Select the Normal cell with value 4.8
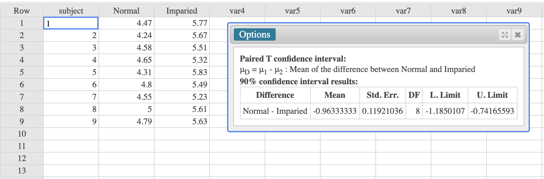This screenshot has width=544, height=179. [126, 85]
